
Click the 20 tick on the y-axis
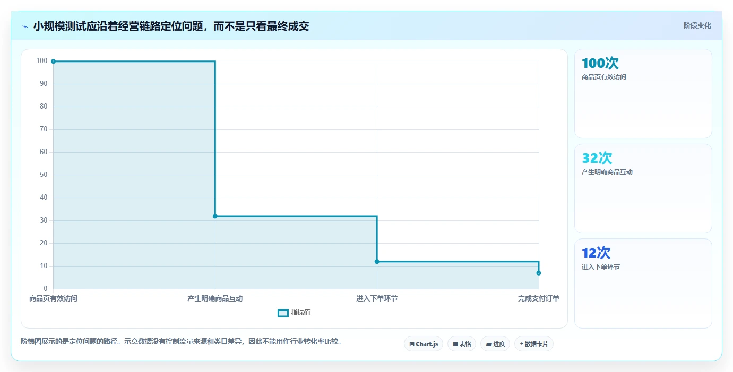(x=44, y=243)
